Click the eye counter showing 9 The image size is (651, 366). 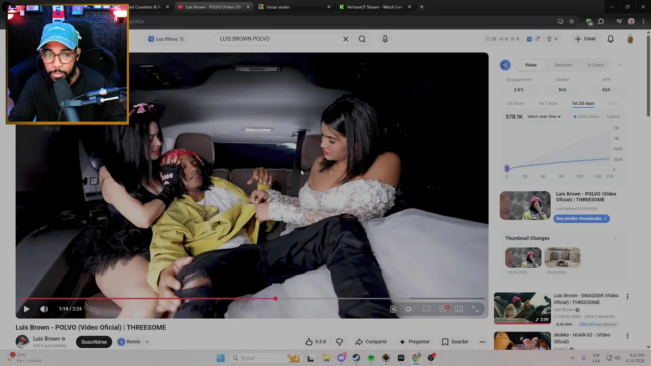click(515, 39)
